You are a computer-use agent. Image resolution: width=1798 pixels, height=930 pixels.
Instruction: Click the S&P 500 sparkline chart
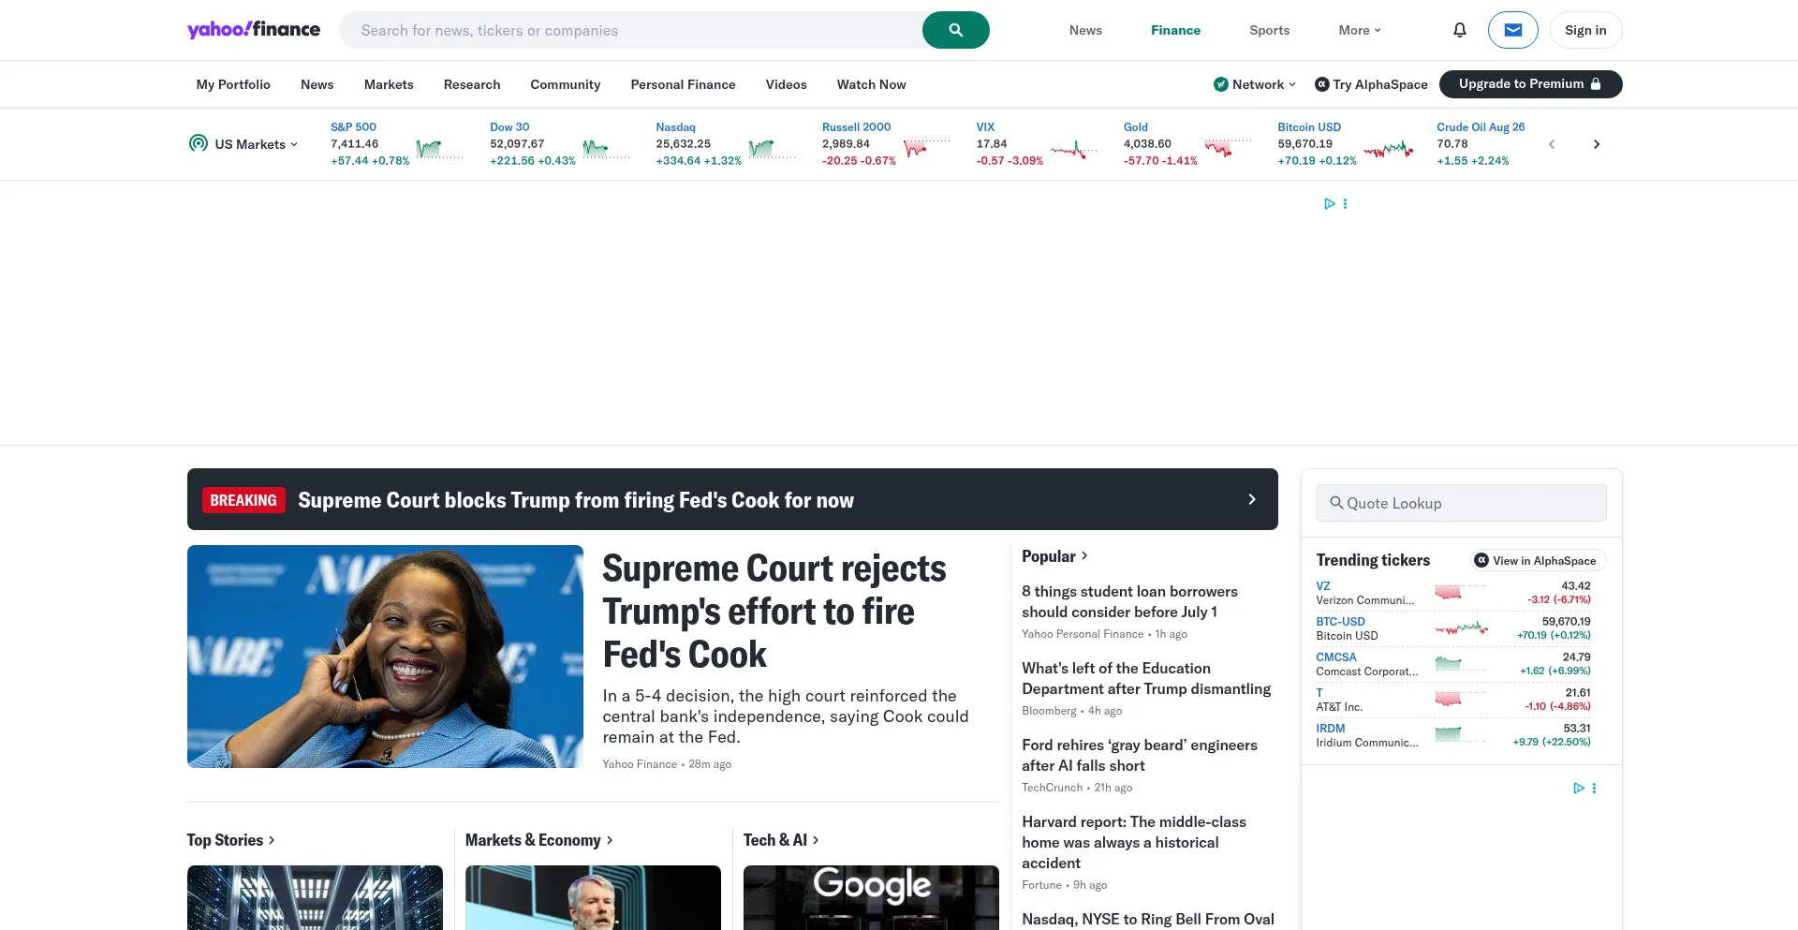point(439,149)
